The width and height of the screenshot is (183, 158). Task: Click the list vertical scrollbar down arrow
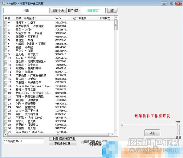pyautogui.click(x=116, y=131)
